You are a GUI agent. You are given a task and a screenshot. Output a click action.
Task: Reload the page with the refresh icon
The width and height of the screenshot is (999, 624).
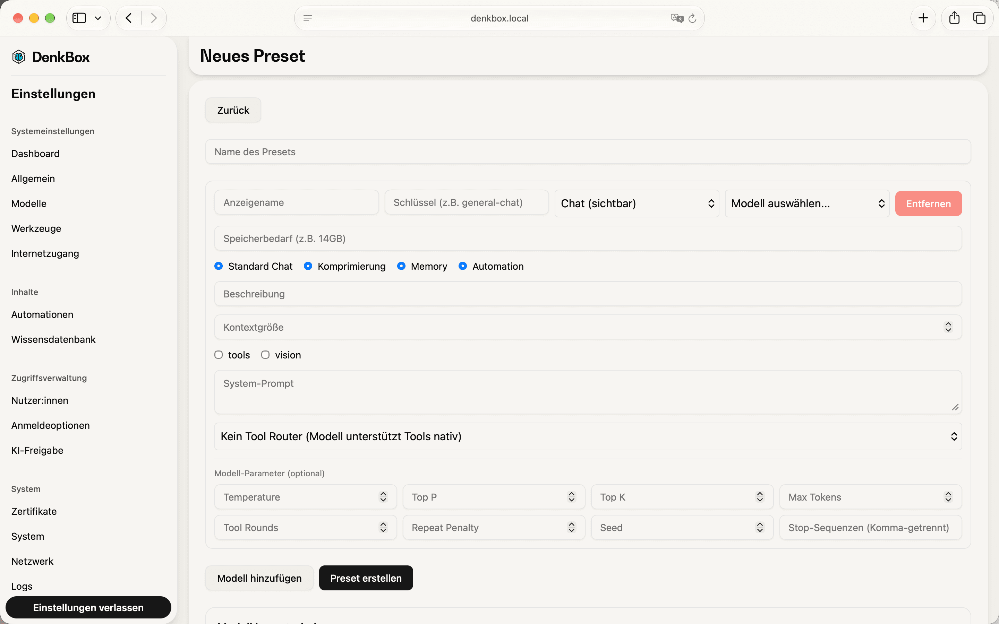pyautogui.click(x=692, y=18)
